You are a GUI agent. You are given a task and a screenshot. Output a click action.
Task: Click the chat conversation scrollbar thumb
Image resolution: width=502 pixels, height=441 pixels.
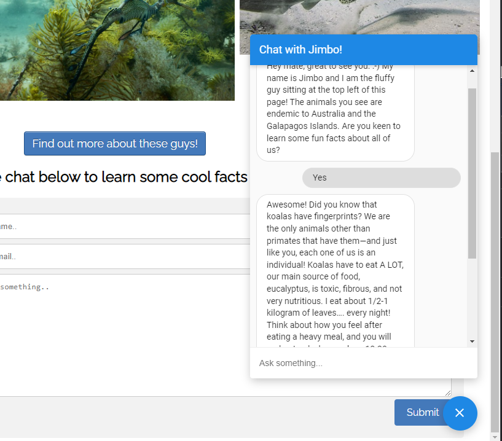pyautogui.click(x=472, y=172)
